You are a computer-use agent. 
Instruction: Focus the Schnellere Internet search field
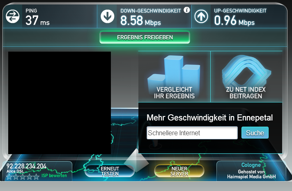coord(192,133)
